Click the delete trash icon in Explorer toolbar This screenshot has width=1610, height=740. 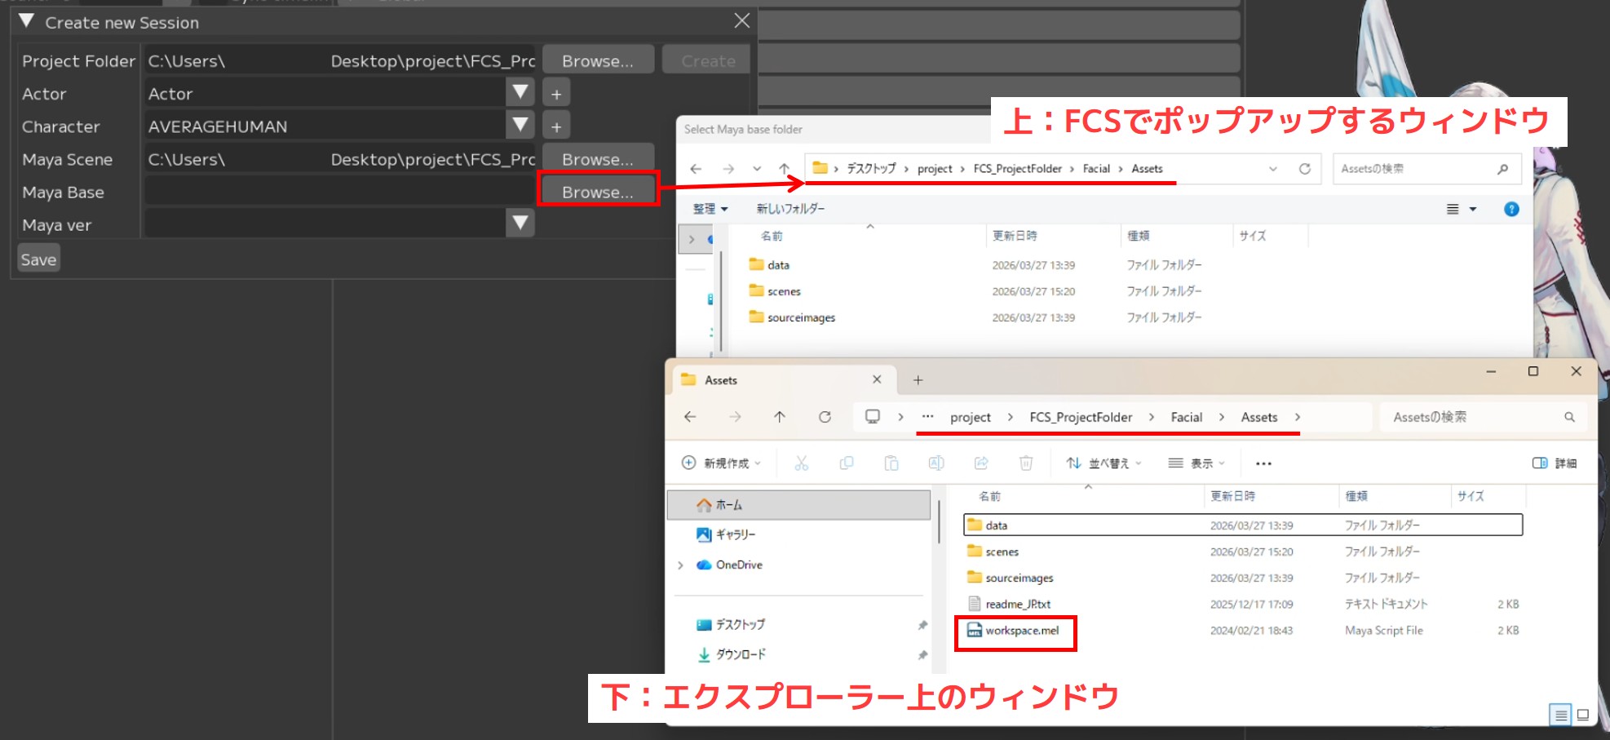pyautogui.click(x=1025, y=463)
